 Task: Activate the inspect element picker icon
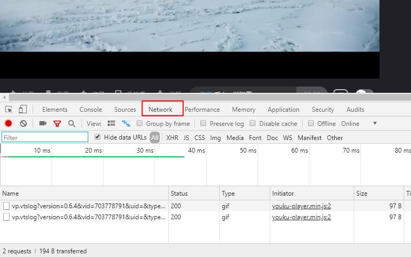[x=8, y=109]
